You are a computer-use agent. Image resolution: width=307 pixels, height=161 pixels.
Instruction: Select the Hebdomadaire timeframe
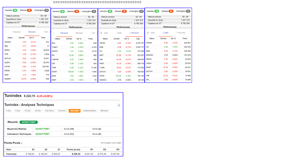[90, 111]
